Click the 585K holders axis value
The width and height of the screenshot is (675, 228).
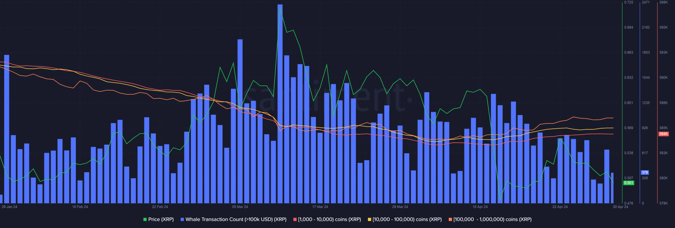(x=664, y=128)
